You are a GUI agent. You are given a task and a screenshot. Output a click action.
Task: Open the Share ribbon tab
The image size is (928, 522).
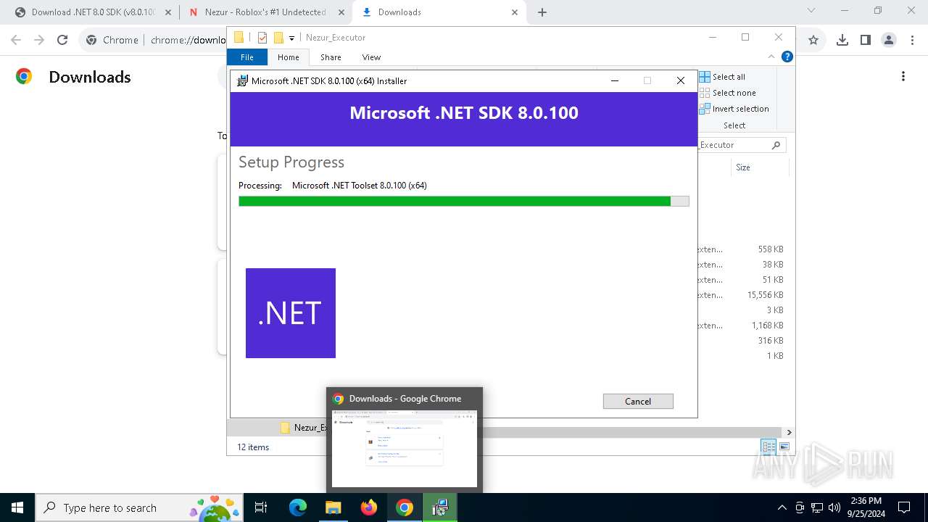tap(331, 57)
